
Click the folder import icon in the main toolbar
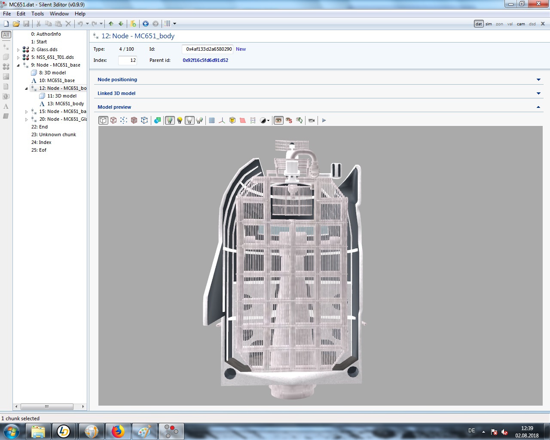[133, 24]
